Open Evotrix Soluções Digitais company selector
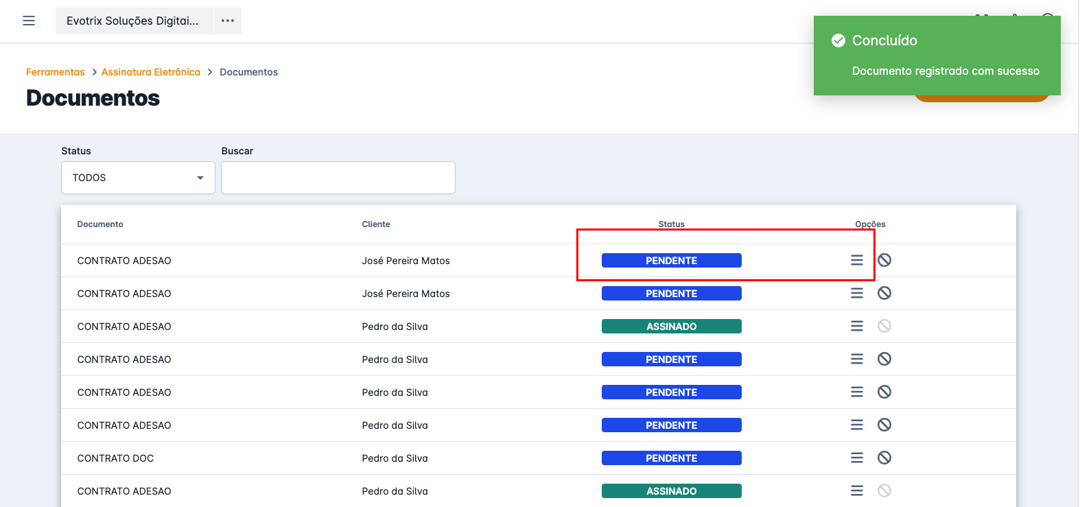Screen dimensions: 1080x507 click(x=133, y=21)
